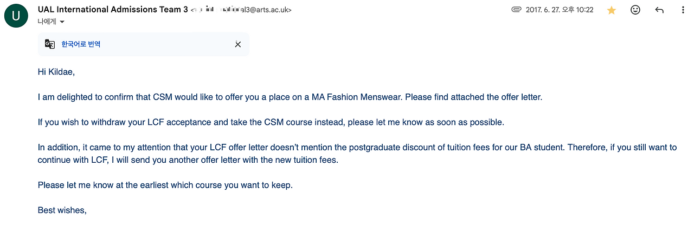This screenshot has width=694, height=232.
Task: Click the Google Translate icon
Action: (50, 44)
